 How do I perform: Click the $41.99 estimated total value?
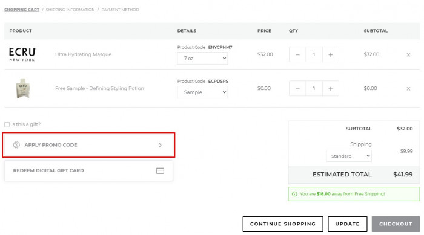403,175
